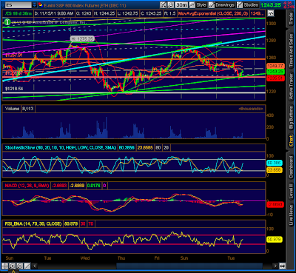Click the zoom out magnifier icon
This screenshot has height=273, width=296.
[19, 266]
